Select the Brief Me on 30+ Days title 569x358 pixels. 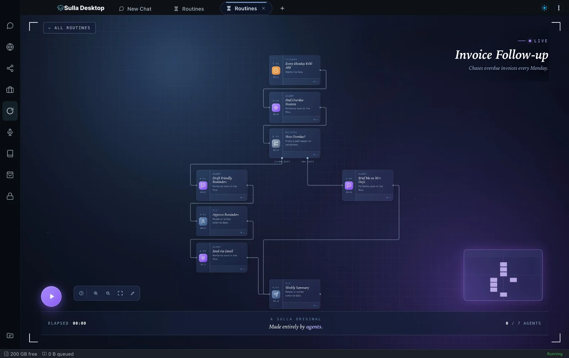point(369,180)
